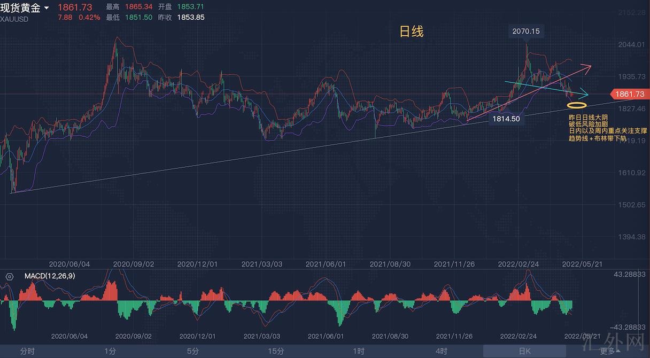Click the 2070.15 high price marker
The width and height of the screenshot is (650, 358).
(x=525, y=32)
